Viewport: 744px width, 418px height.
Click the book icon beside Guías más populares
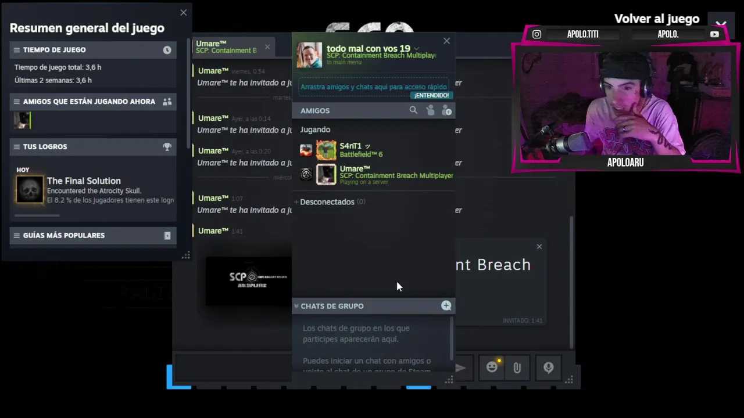point(167,236)
